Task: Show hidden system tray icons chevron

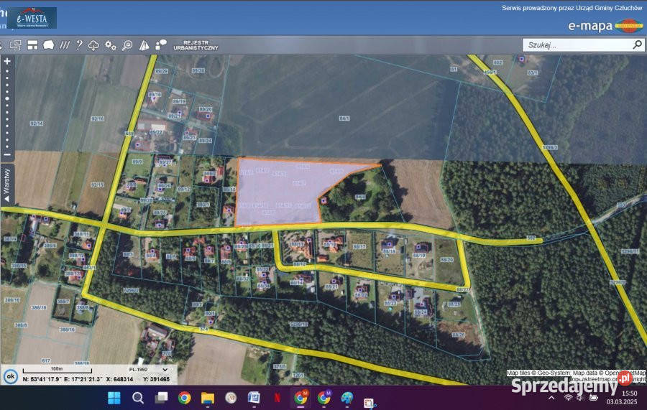Action: [551, 397]
